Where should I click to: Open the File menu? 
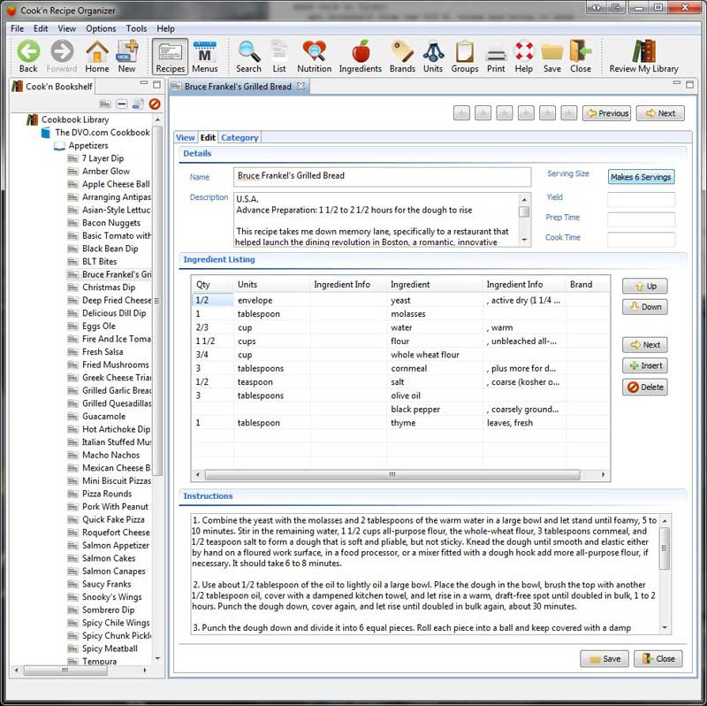pyautogui.click(x=17, y=28)
